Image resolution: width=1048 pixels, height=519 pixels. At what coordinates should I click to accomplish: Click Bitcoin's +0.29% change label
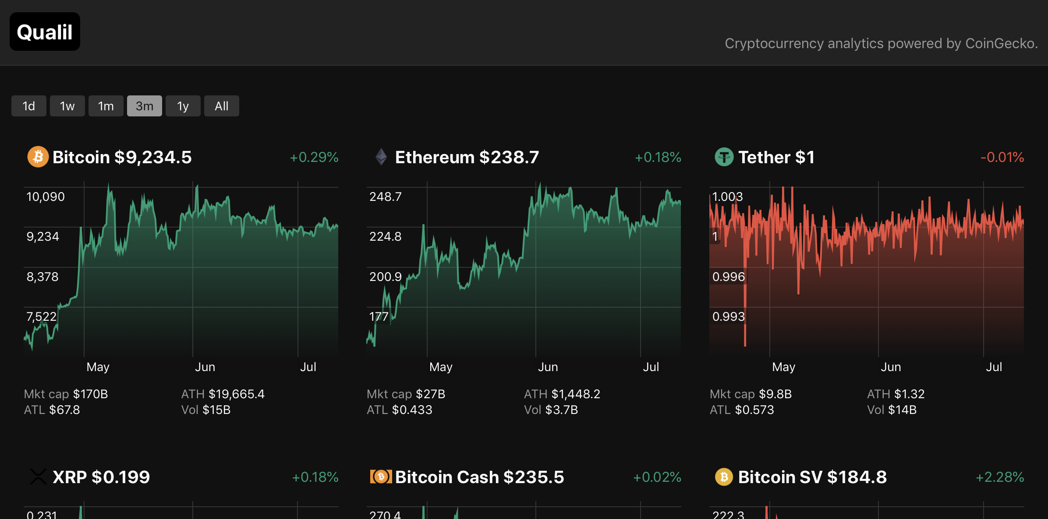pyautogui.click(x=314, y=157)
